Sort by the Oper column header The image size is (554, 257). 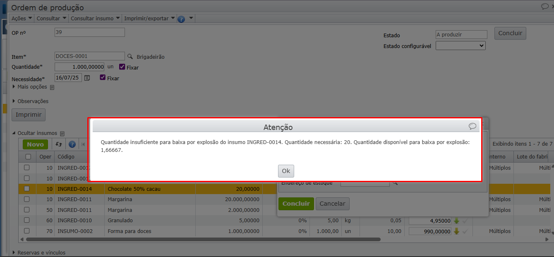(x=45, y=157)
